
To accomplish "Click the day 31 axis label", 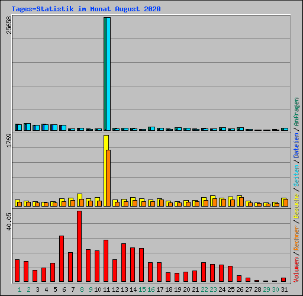I will click(x=284, y=289).
